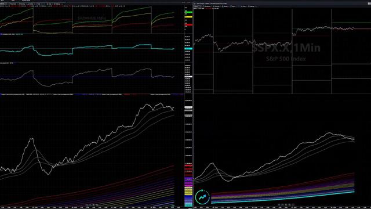Click the green price label on left axis

188,12
